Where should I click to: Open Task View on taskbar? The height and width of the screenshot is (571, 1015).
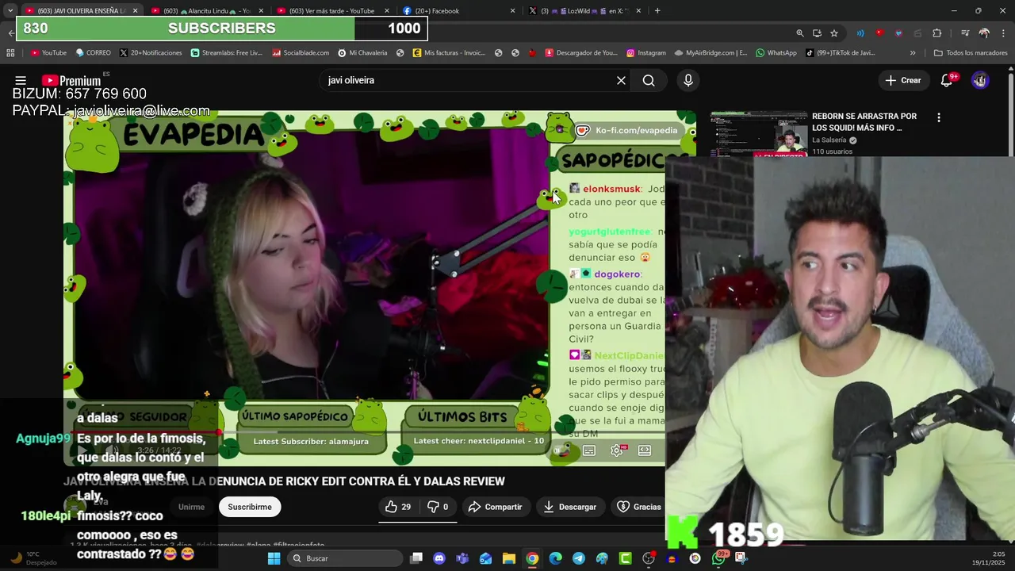416,558
